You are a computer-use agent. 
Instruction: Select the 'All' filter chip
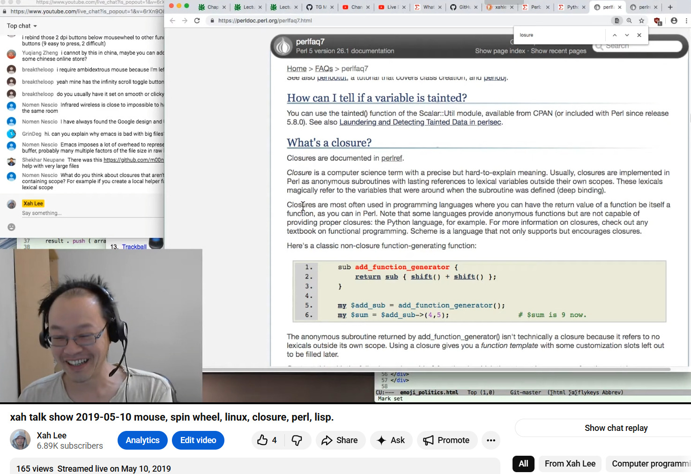(x=523, y=464)
